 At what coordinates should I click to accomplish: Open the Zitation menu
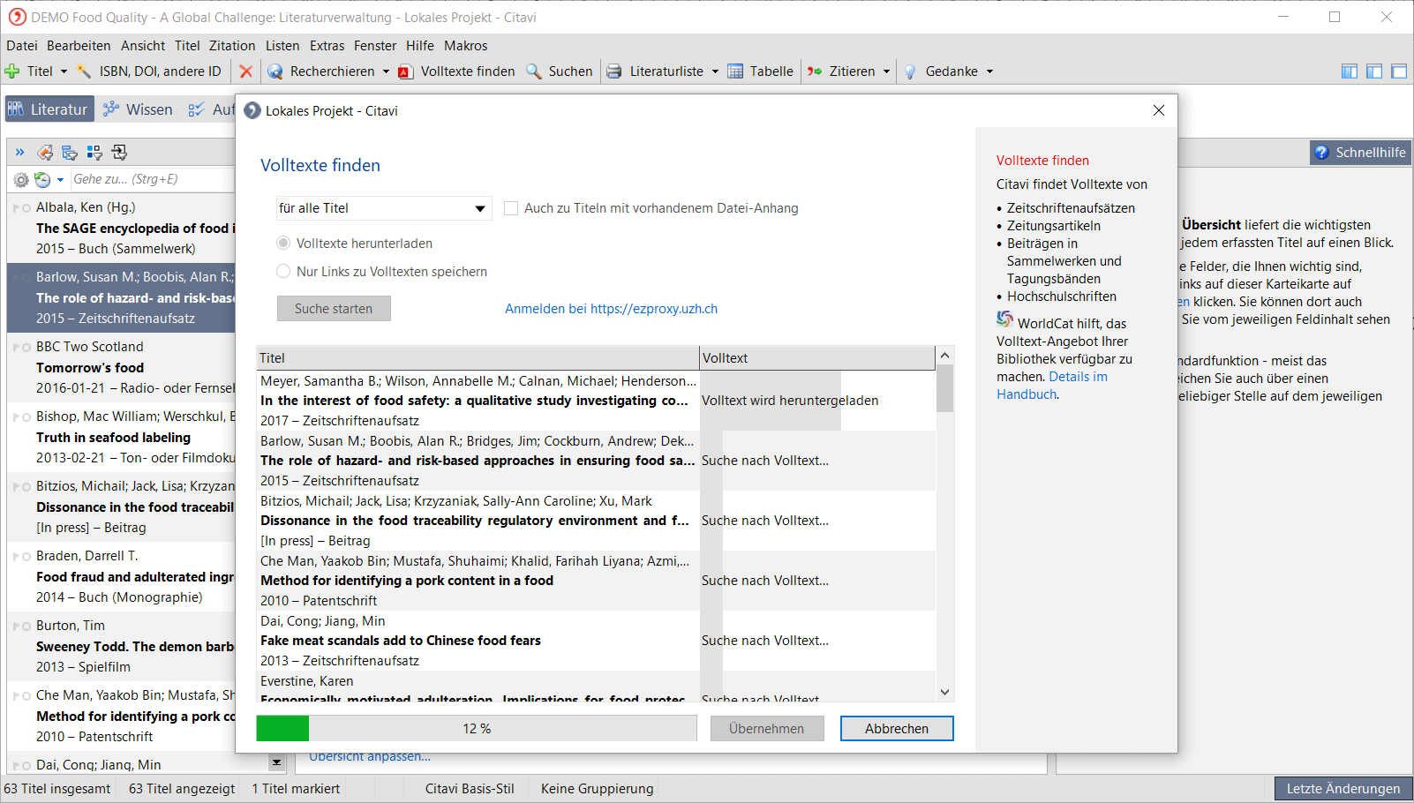coord(232,46)
